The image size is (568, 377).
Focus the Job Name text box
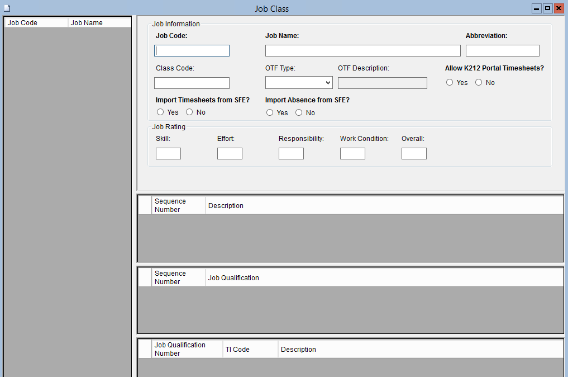pyautogui.click(x=362, y=51)
